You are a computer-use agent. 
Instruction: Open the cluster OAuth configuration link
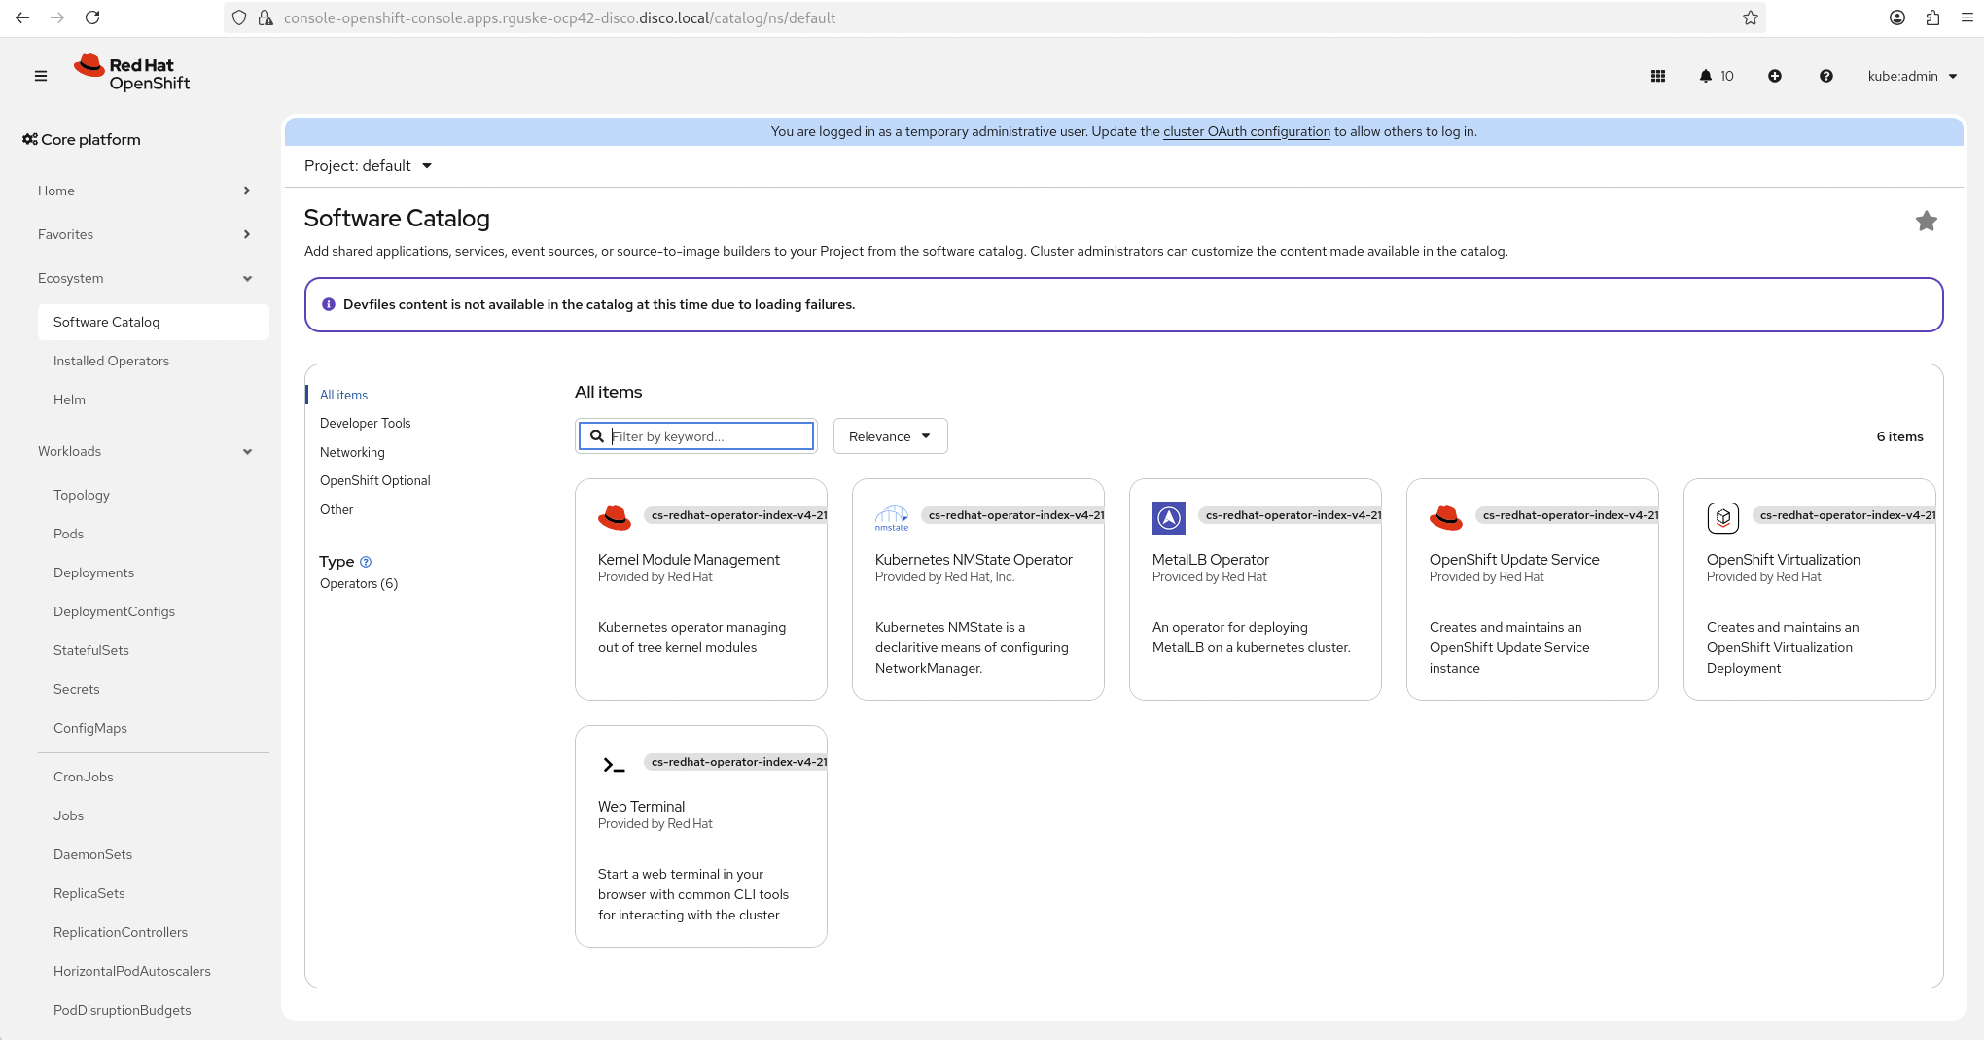point(1247,131)
